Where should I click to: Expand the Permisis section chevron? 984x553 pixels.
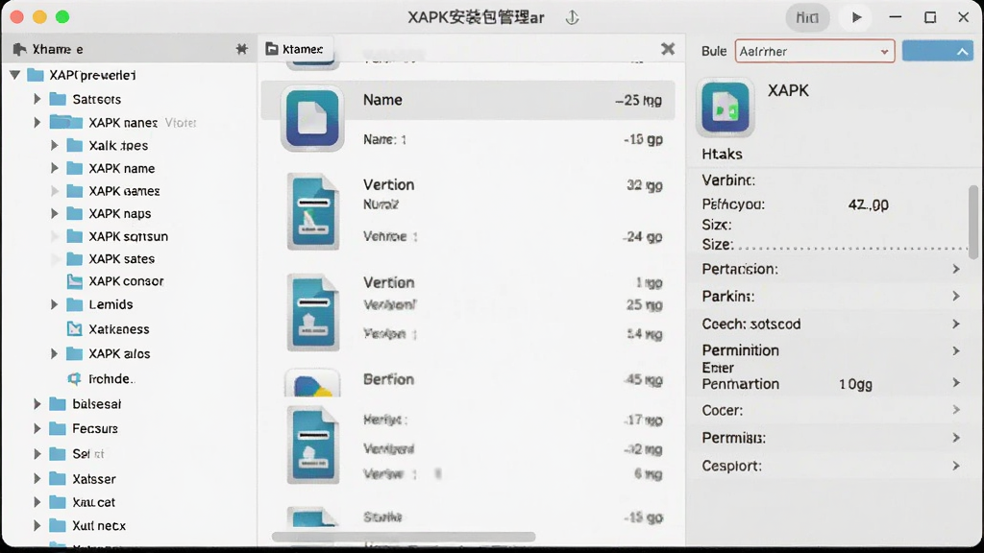click(x=956, y=438)
